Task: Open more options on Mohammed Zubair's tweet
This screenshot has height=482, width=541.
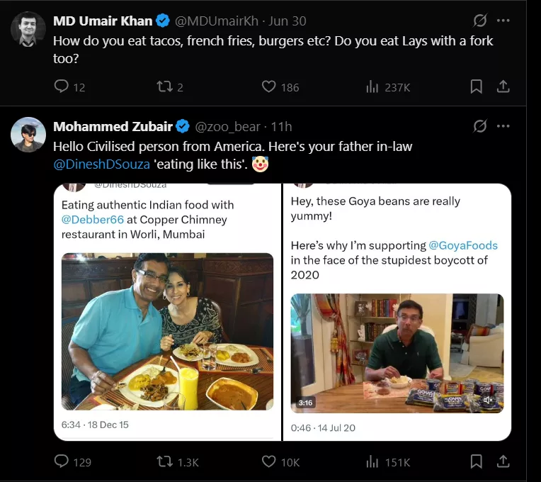Action: tap(503, 126)
